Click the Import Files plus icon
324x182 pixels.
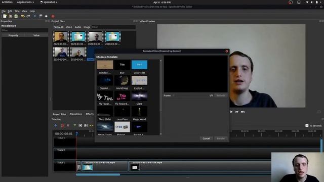coord(35,16)
